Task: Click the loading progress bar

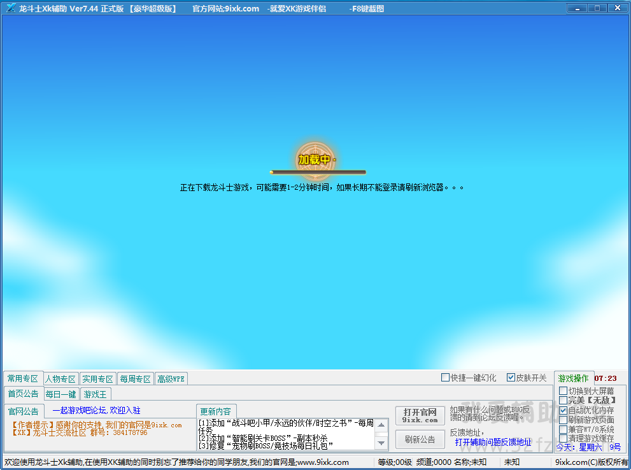Action: pyautogui.click(x=318, y=172)
